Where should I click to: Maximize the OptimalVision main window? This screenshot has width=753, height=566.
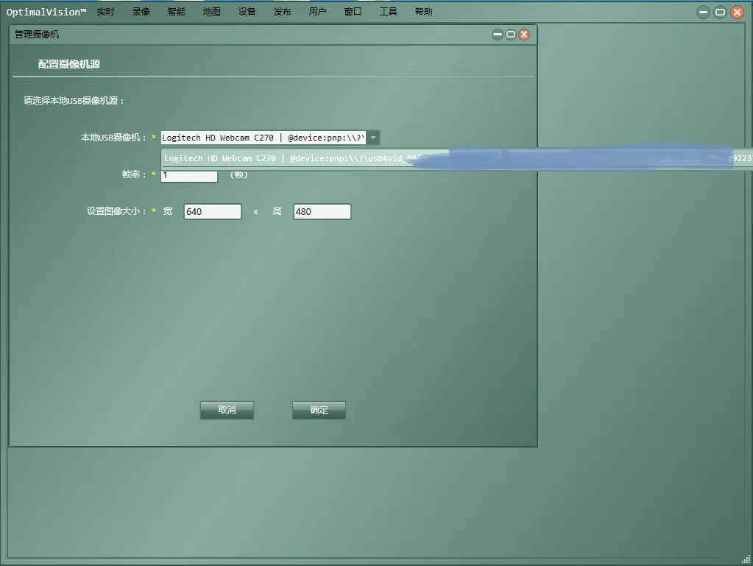click(721, 13)
